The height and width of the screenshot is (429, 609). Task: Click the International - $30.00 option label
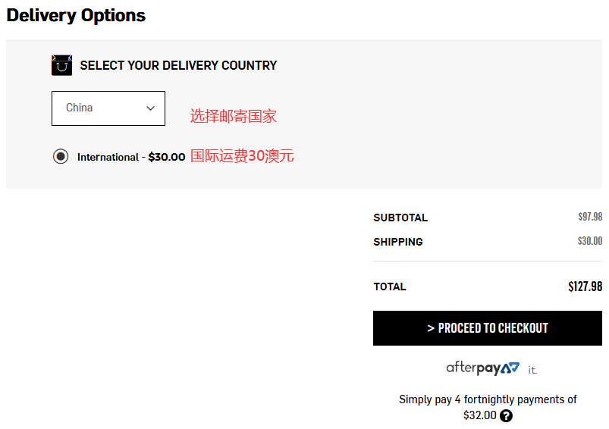click(131, 157)
